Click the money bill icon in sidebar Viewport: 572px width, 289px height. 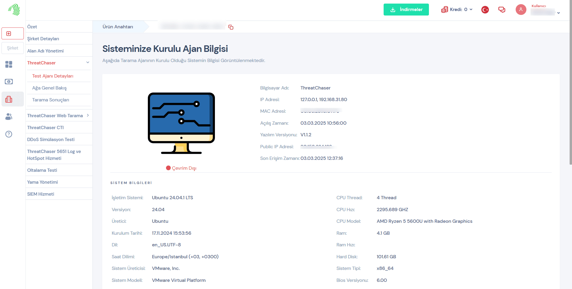coord(9,82)
